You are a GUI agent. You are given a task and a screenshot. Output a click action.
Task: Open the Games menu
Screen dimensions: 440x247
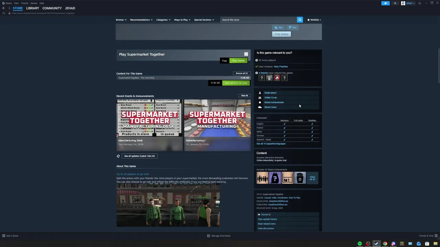pos(34,3)
